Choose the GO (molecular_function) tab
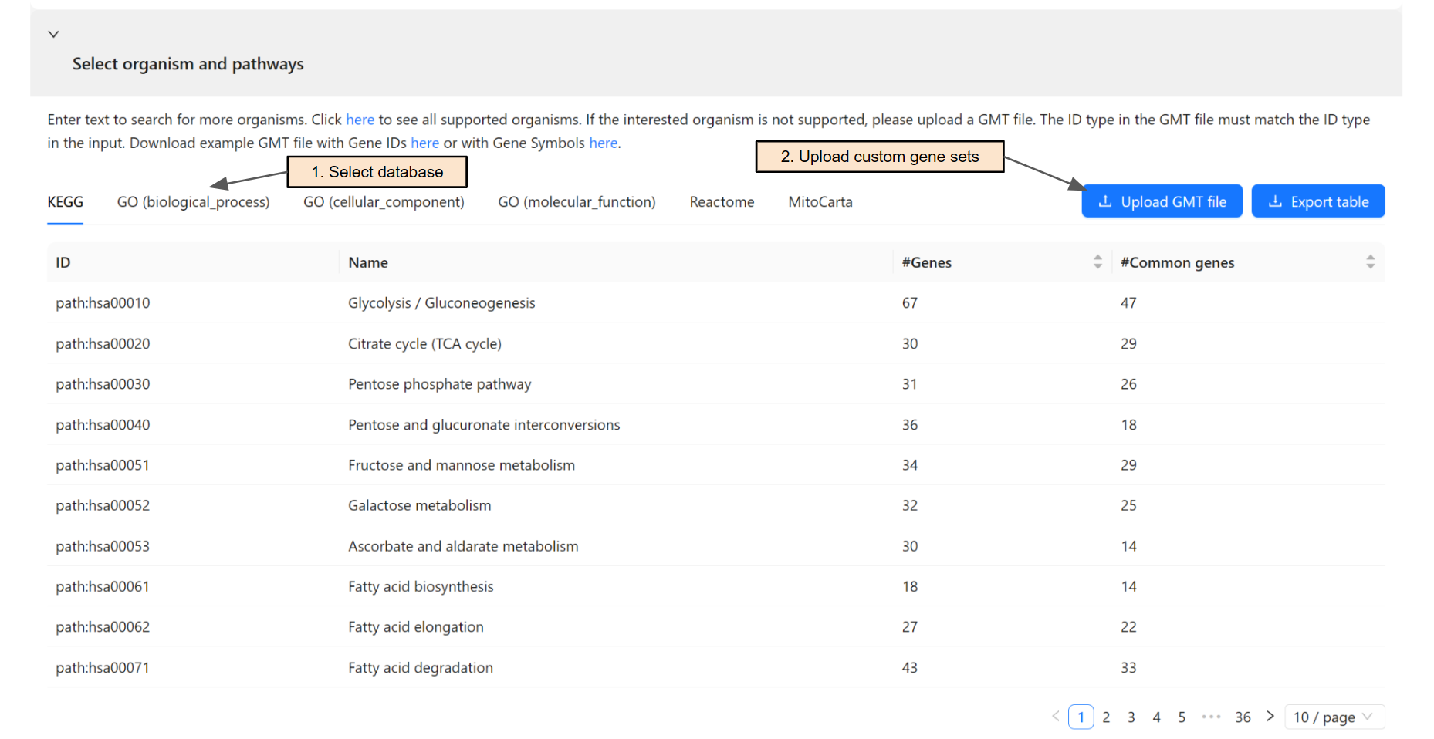This screenshot has width=1434, height=739. [577, 202]
